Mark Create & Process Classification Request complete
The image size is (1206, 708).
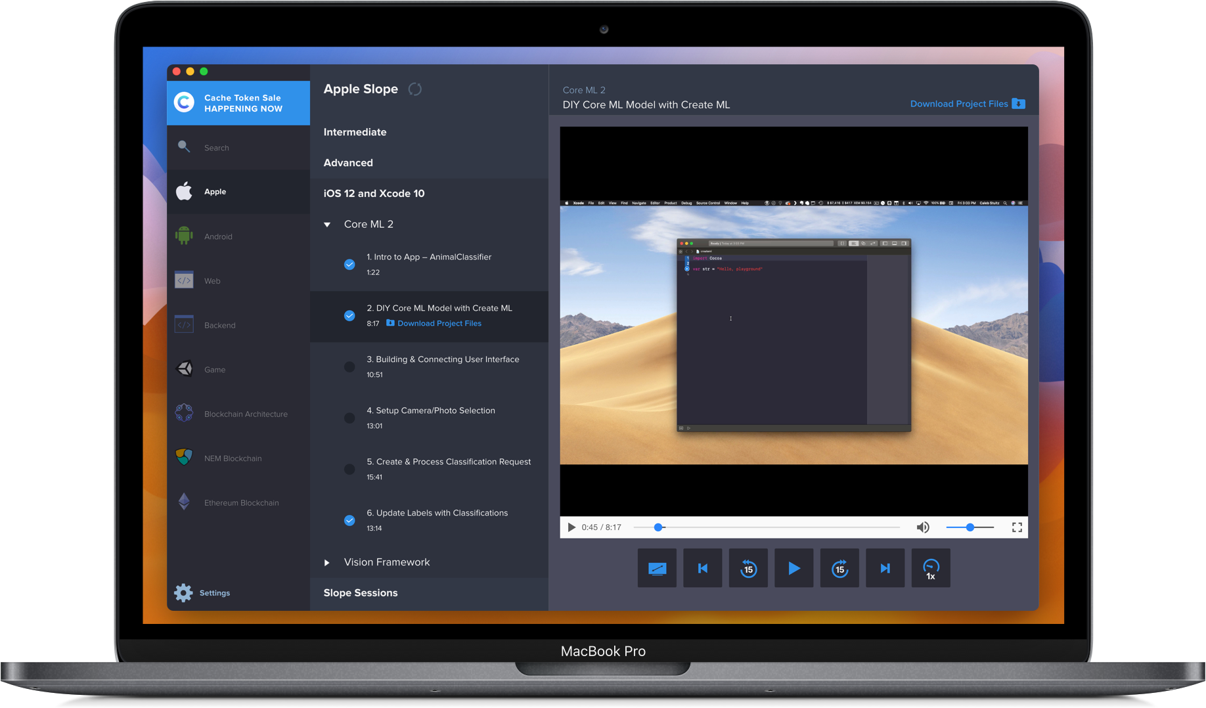pos(349,469)
